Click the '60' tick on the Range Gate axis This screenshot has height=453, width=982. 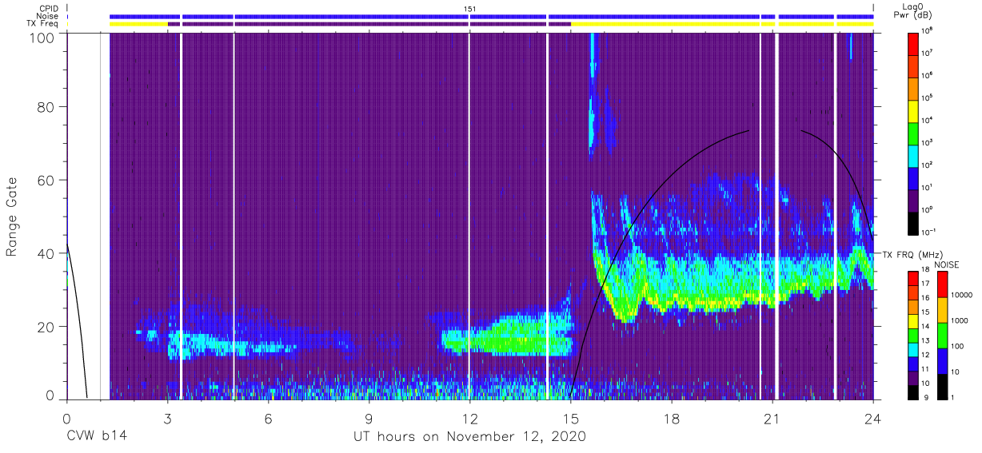(46, 180)
